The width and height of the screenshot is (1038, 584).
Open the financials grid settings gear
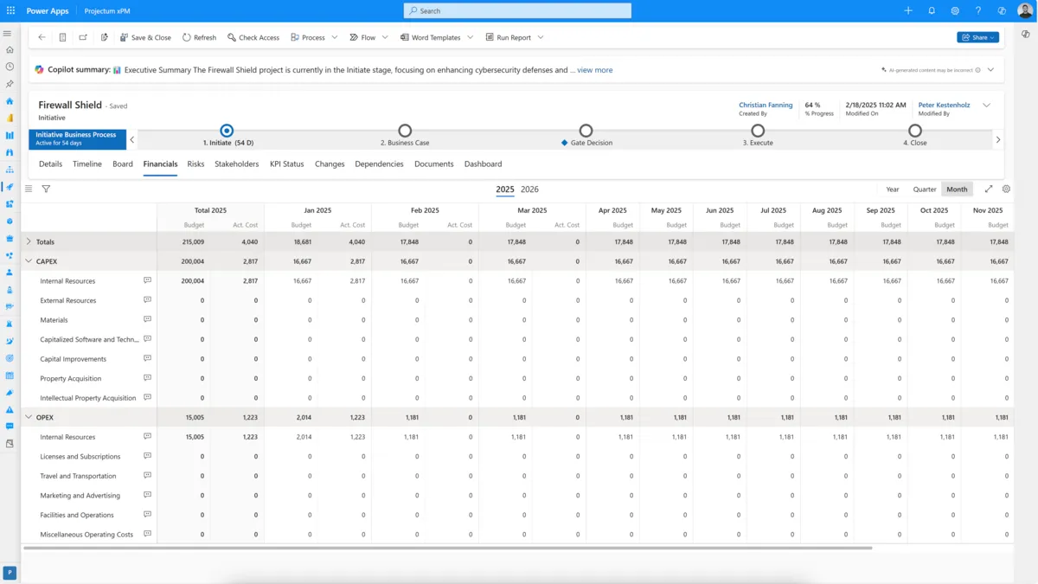click(1006, 189)
